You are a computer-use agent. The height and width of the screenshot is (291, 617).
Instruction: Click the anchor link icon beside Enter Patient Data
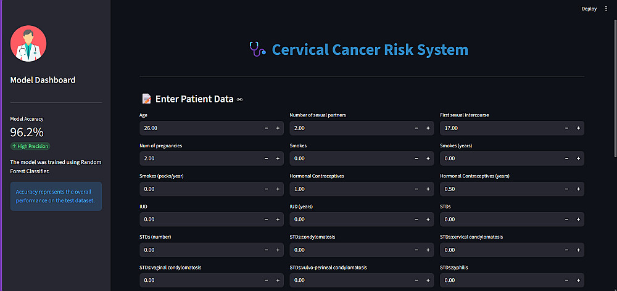(x=240, y=99)
